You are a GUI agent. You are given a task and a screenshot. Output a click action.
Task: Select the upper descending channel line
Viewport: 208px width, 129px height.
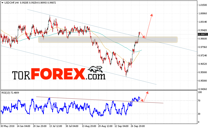click(x=113, y=31)
